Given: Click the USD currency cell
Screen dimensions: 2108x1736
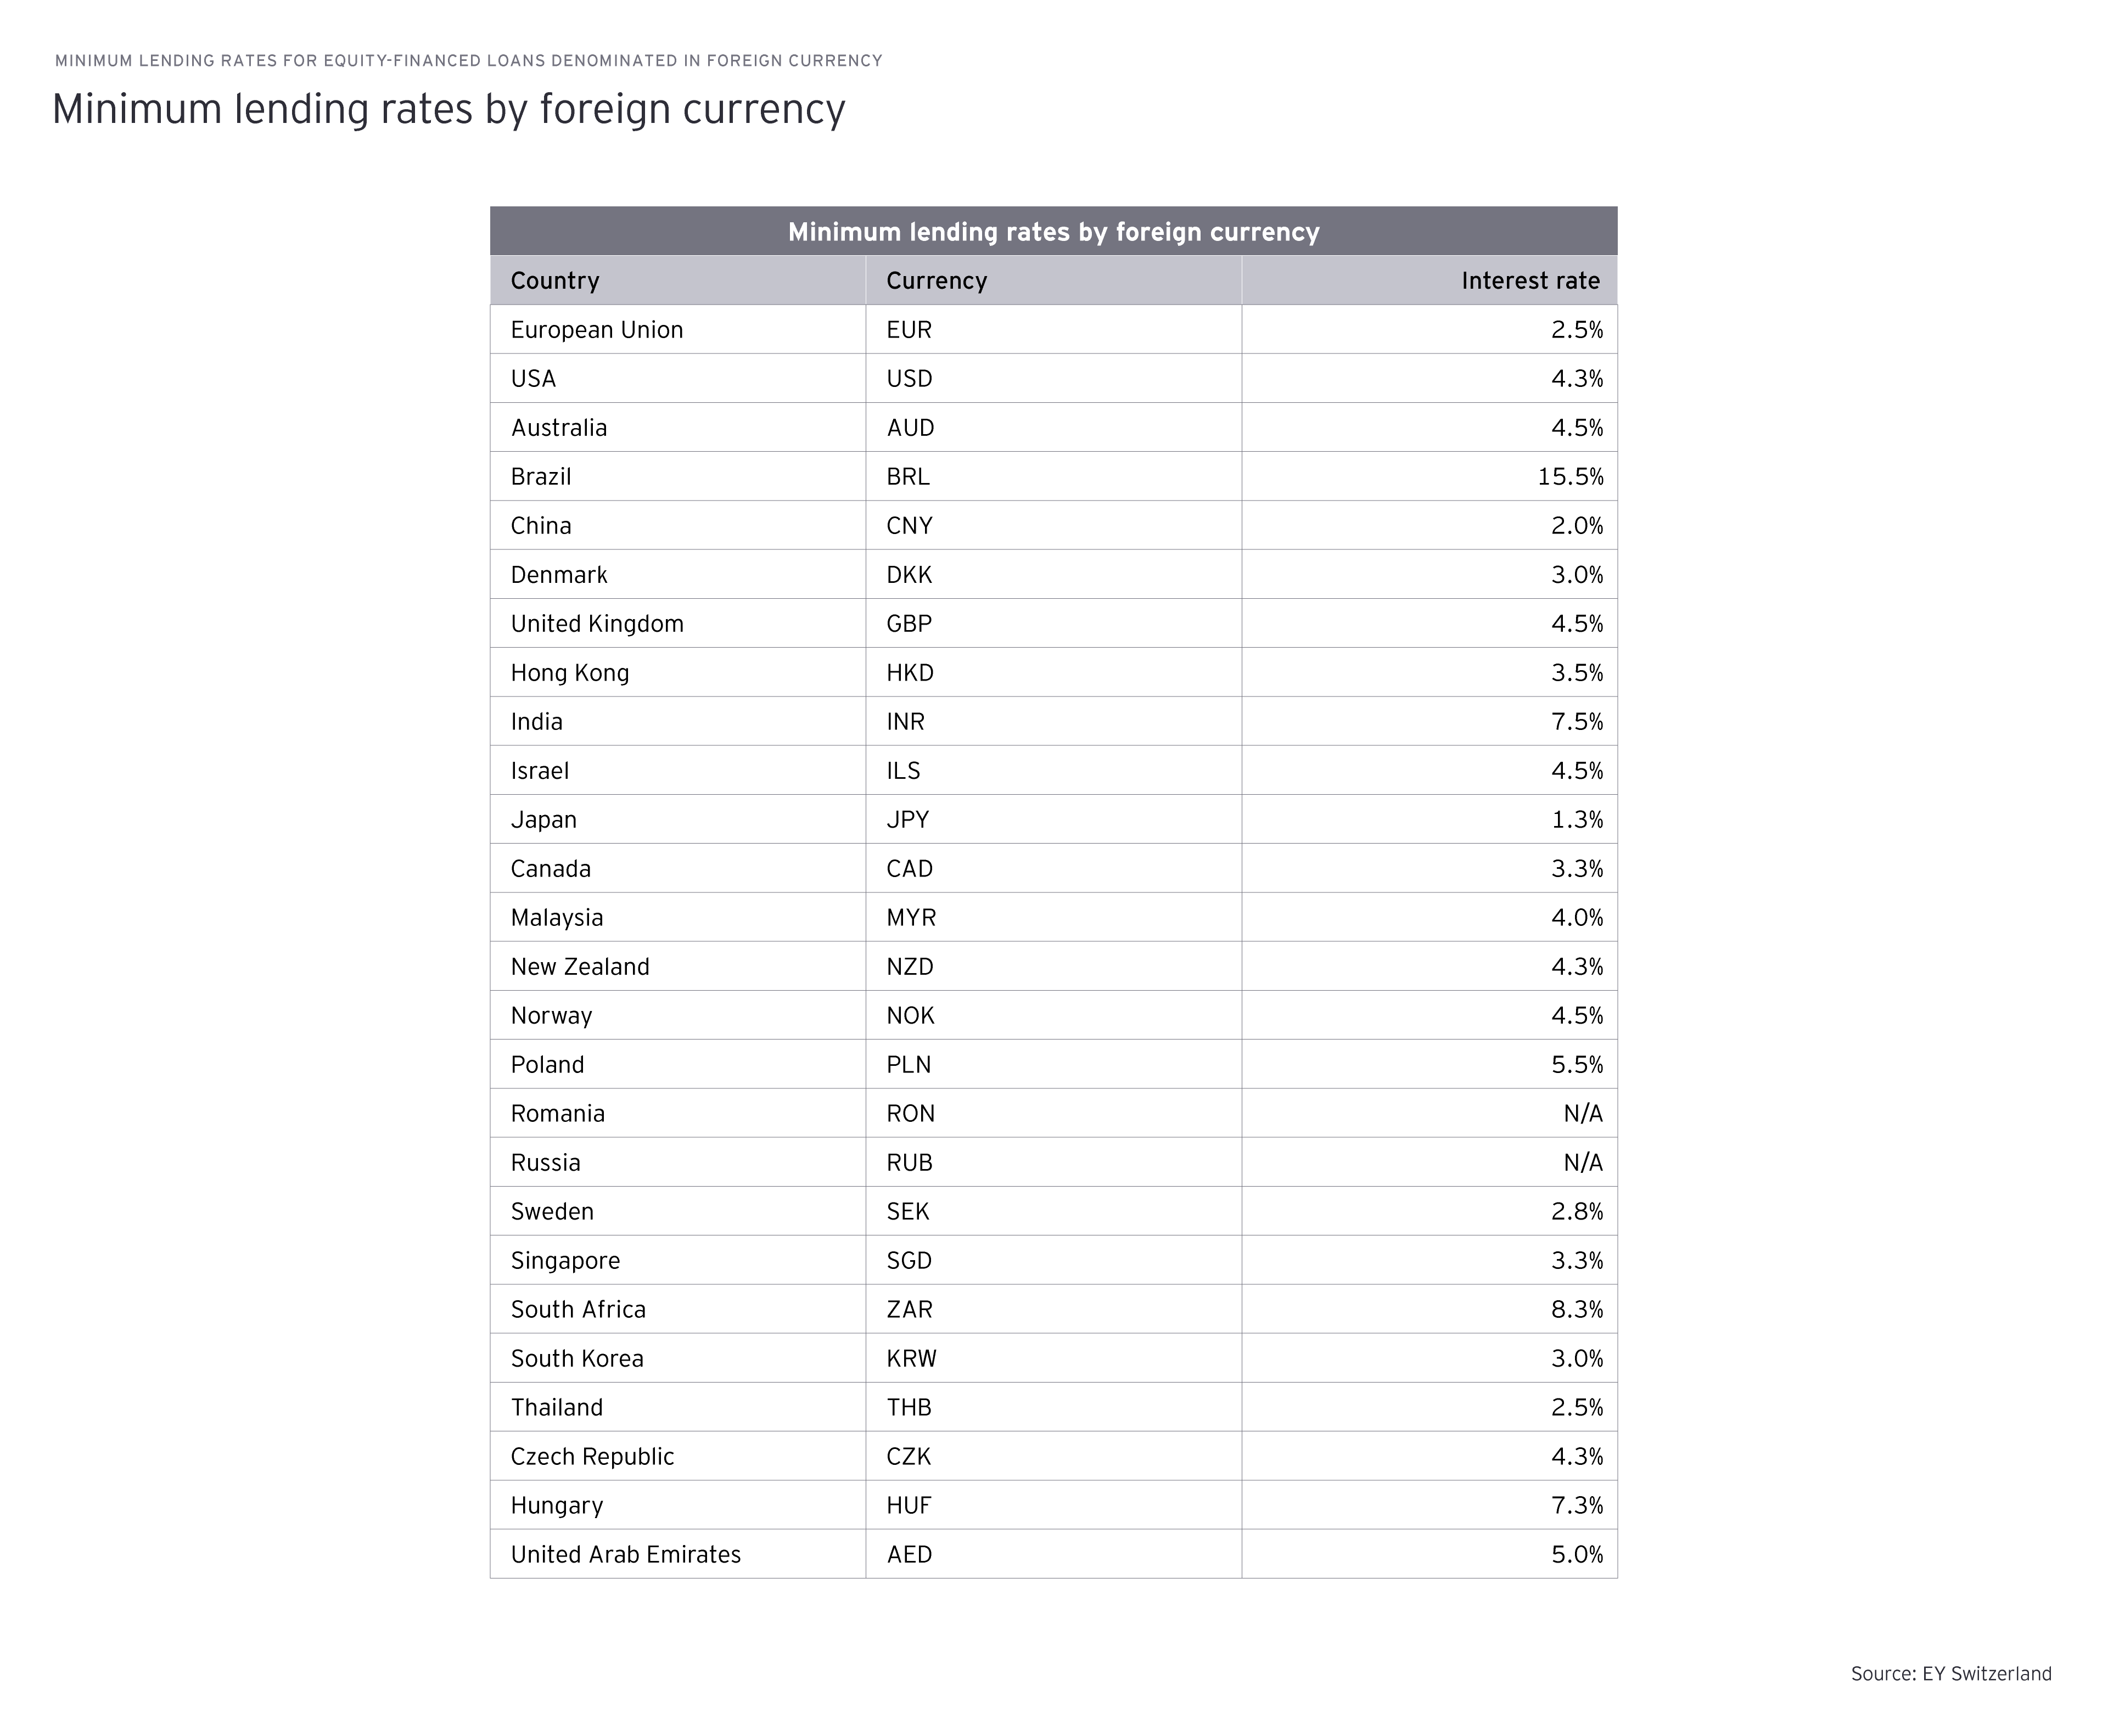Looking at the screenshot, I should tap(909, 379).
